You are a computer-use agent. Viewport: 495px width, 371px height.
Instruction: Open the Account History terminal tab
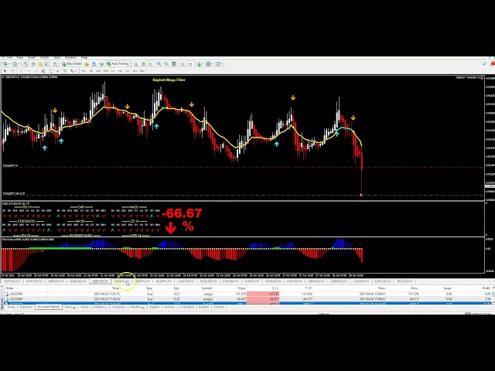pos(49,307)
